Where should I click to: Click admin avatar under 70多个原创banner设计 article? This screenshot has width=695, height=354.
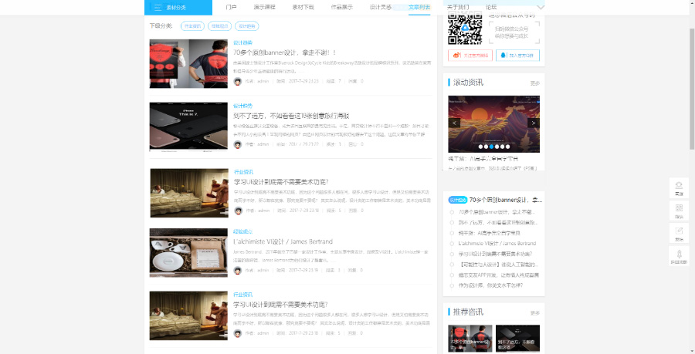tap(238, 82)
